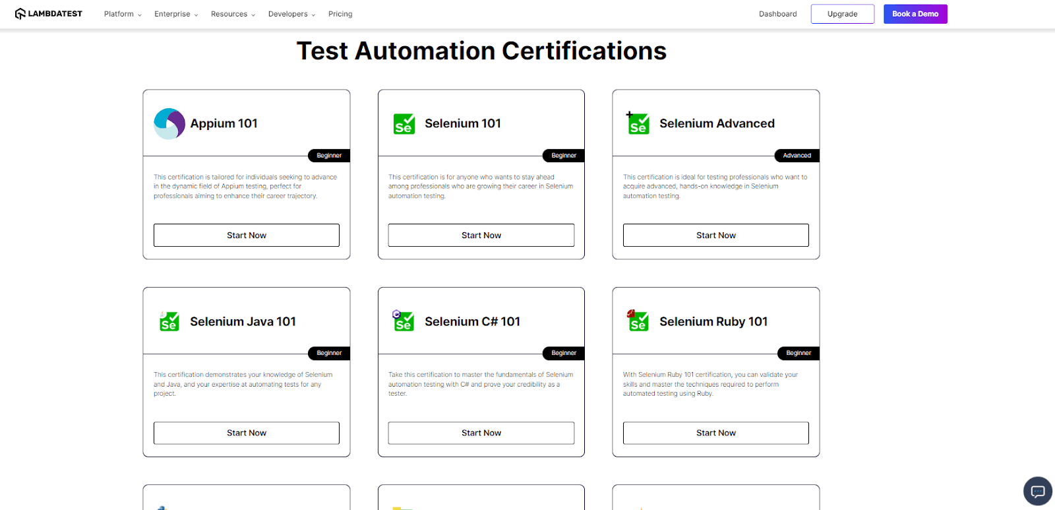Click the Selenium Ruby 101 card title
The image size is (1055, 510).
pos(714,321)
